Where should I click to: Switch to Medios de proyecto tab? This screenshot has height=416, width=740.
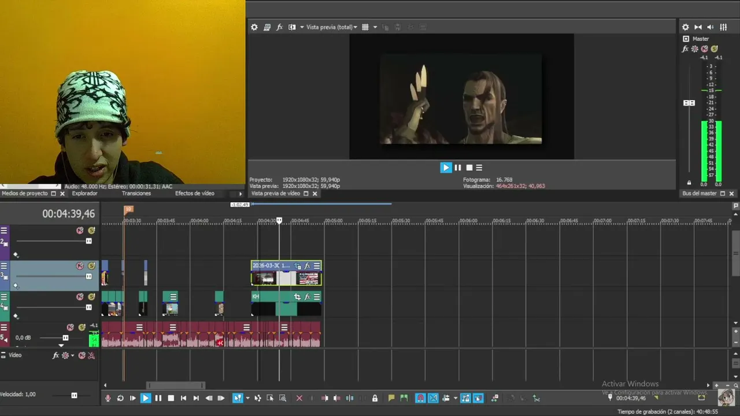(x=24, y=194)
